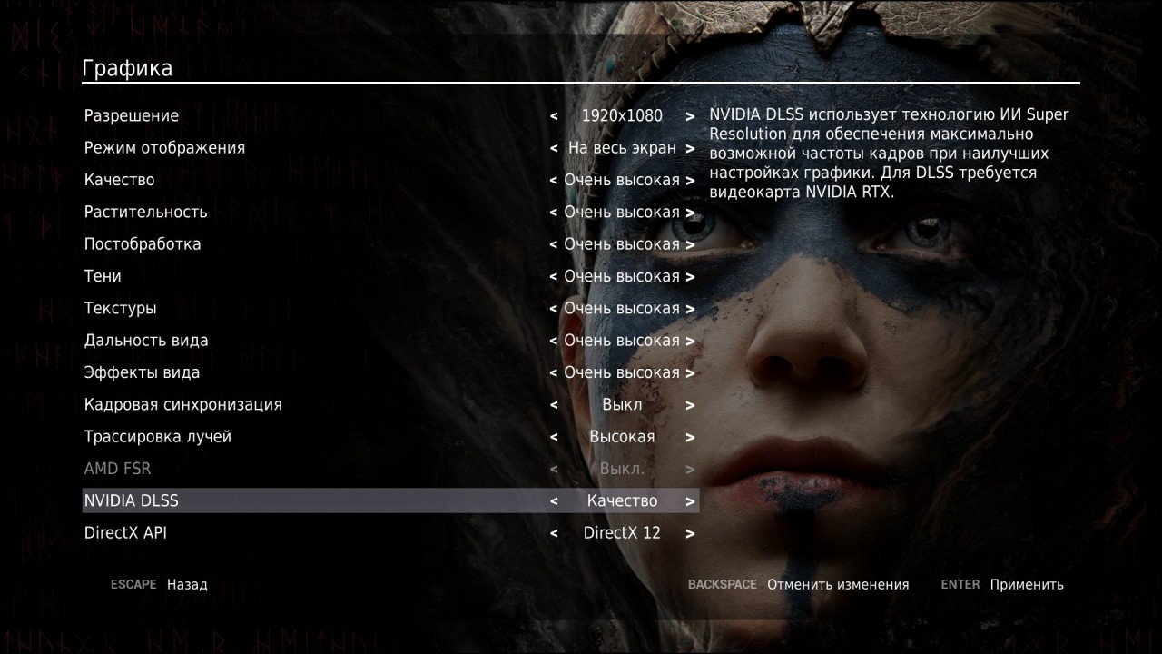
Task: Click the DirectX 12 value
Action: (622, 533)
